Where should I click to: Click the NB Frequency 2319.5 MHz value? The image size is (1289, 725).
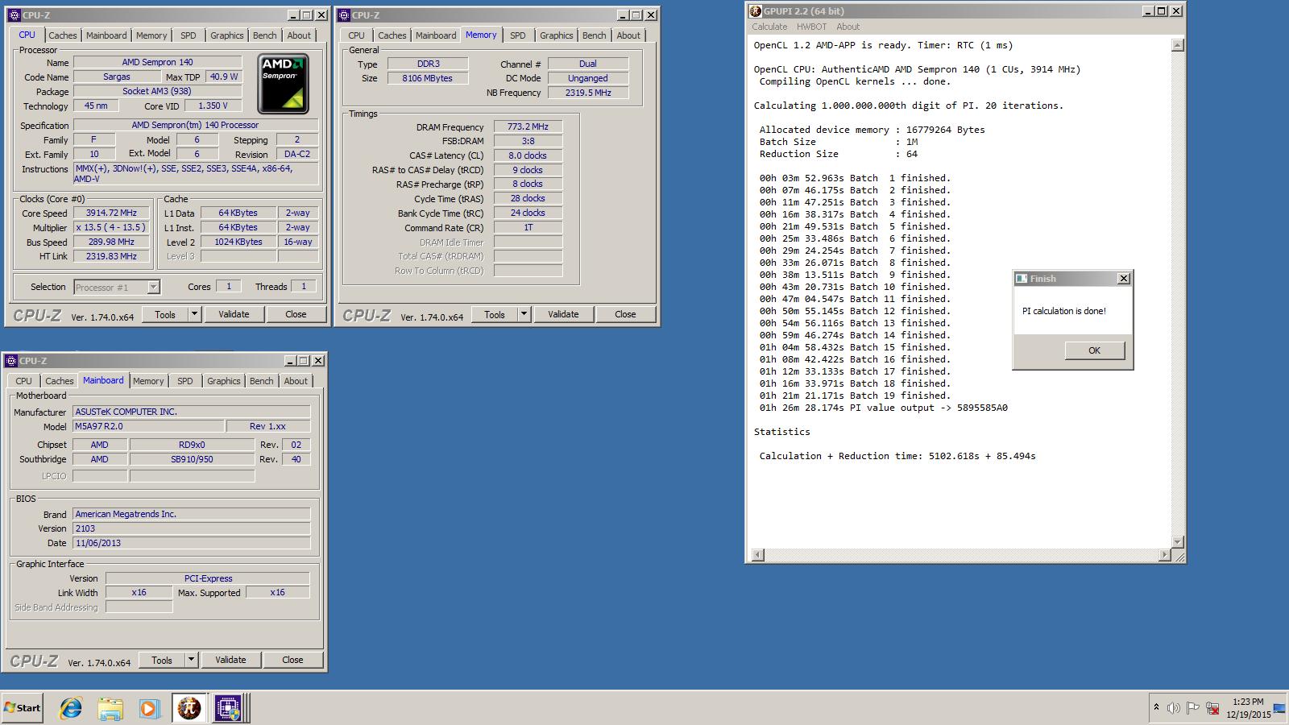(588, 93)
